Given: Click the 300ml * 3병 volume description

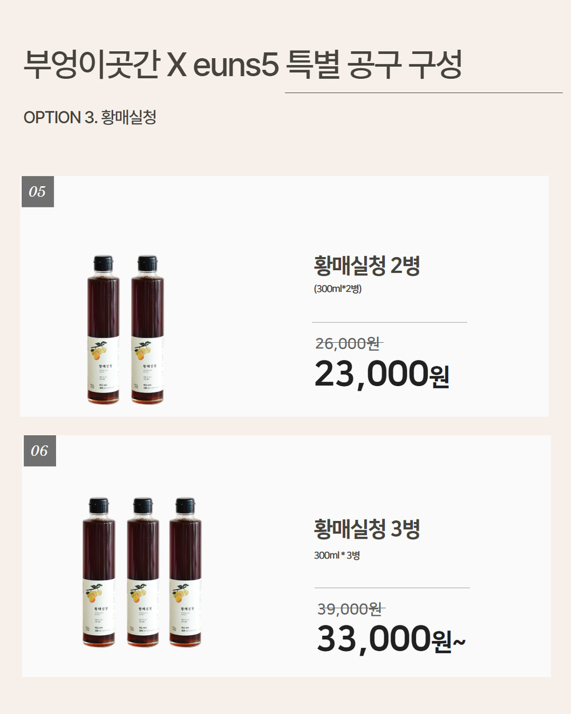Looking at the screenshot, I should click(337, 555).
